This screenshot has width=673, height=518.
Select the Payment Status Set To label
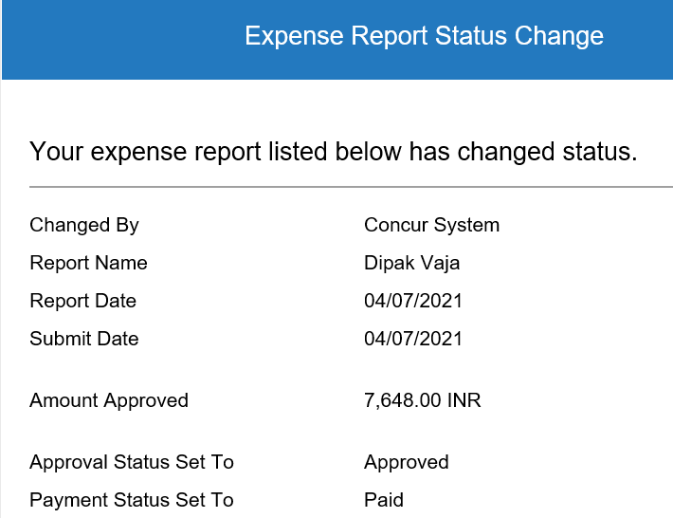click(132, 500)
